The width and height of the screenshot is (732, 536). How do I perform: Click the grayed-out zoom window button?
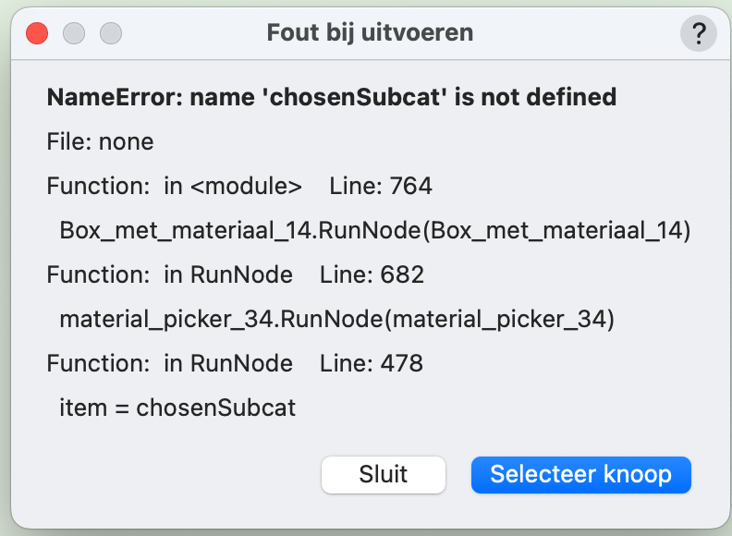[111, 34]
